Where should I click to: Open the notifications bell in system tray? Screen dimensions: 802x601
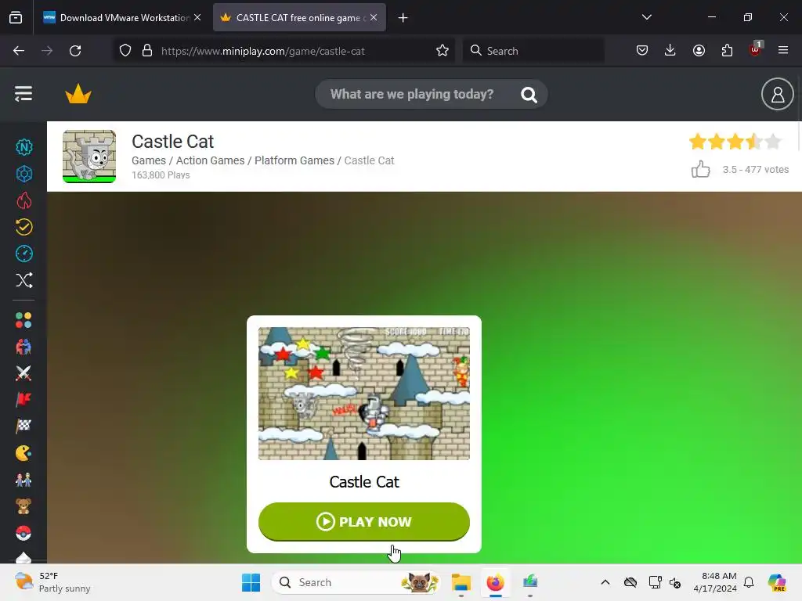click(x=749, y=582)
